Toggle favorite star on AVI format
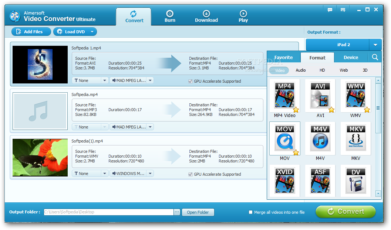 coord(331,110)
